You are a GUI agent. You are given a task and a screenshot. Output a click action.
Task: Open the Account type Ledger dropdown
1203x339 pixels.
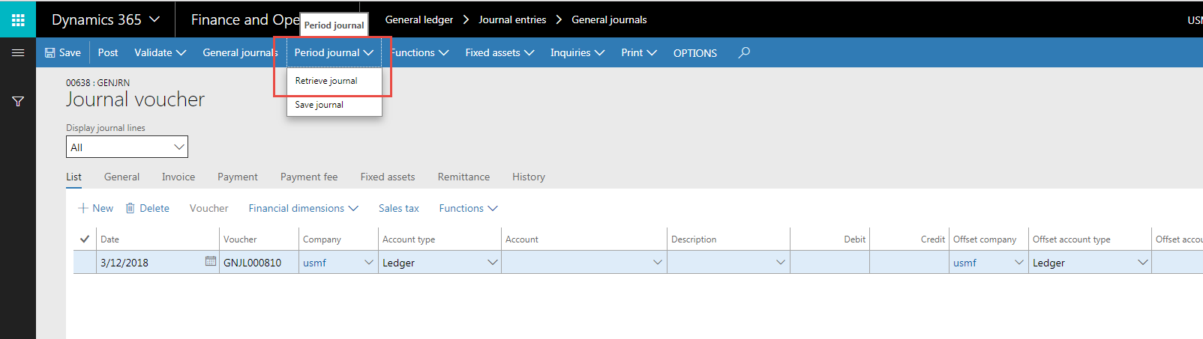coord(492,263)
